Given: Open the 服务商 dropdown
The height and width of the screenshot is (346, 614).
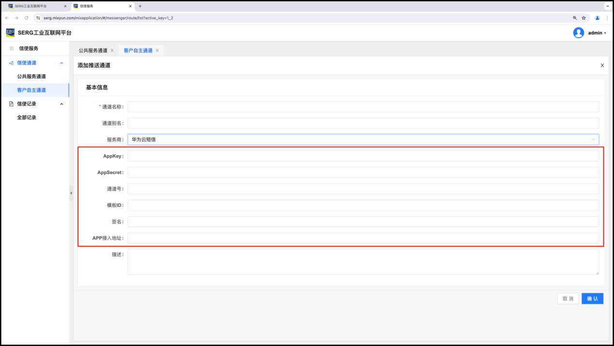Looking at the screenshot, I should click(x=363, y=140).
